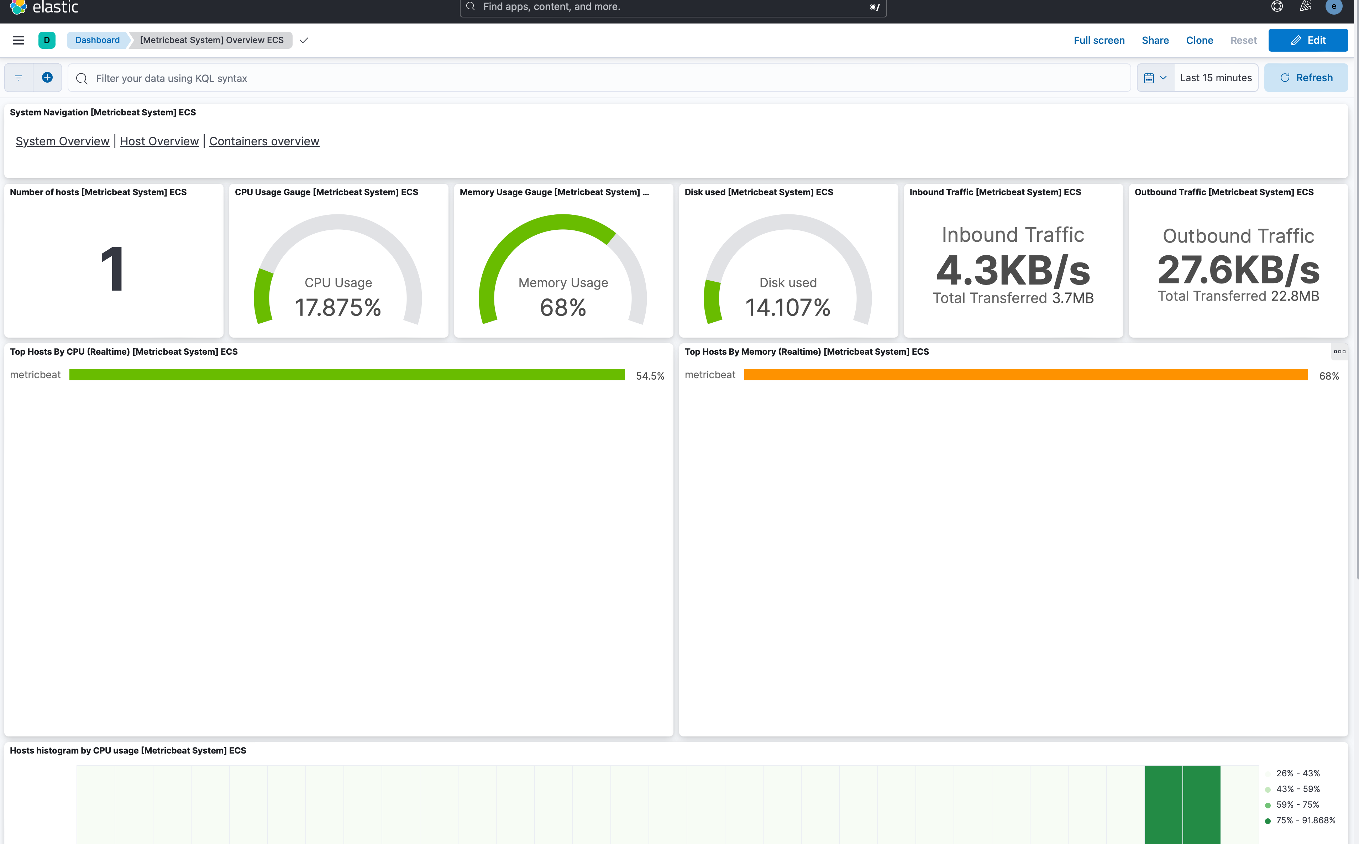1359x844 pixels.
Task: Click the green metricbeat CPU bar
Action: pyautogui.click(x=347, y=375)
